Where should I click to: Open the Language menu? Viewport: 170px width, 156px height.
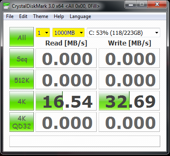(80, 16)
